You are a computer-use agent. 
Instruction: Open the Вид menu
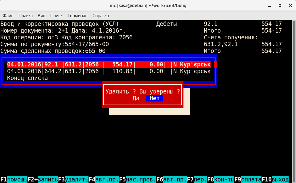point(41,16)
